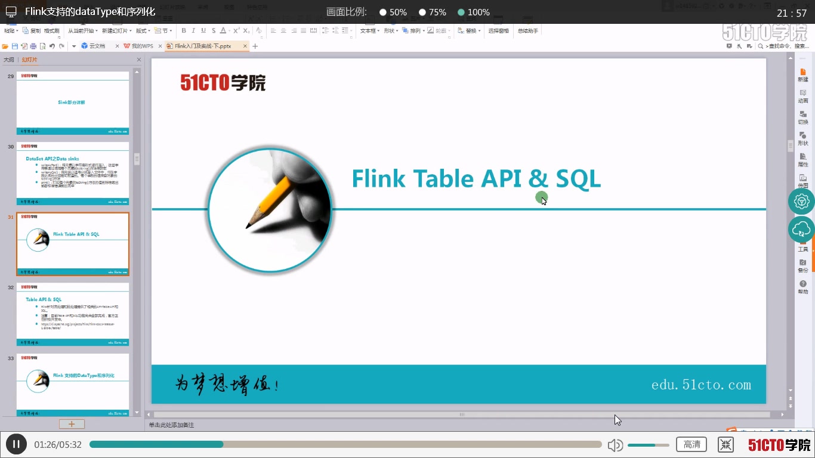The height and width of the screenshot is (458, 815).
Task: Center-align text in toolbar
Action: pyautogui.click(x=283, y=30)
